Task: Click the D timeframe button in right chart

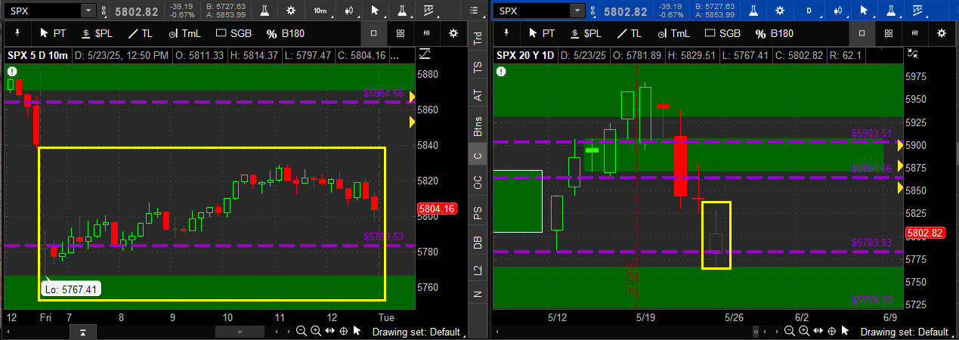Action: [x=809, y=11]
